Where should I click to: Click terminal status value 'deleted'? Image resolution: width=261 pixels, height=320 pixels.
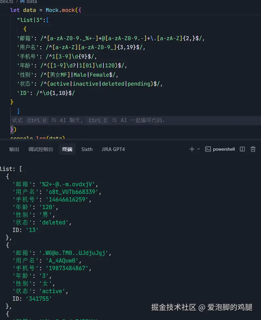(x=54, y=222)
